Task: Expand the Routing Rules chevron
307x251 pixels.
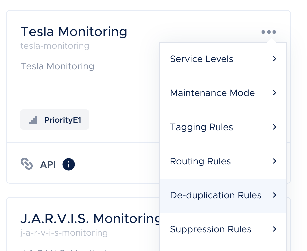Action: 275,161
